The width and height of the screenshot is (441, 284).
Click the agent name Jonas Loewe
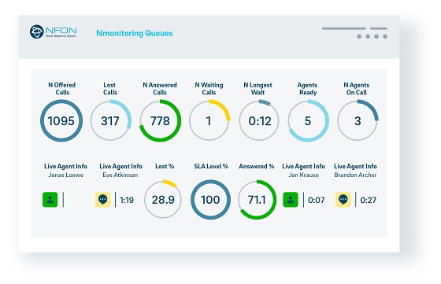[66, 175]
